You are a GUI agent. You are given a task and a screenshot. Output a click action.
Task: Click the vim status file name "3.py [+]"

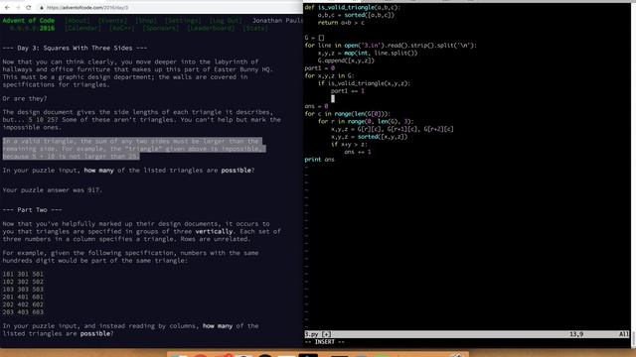[x=318, y=334]
